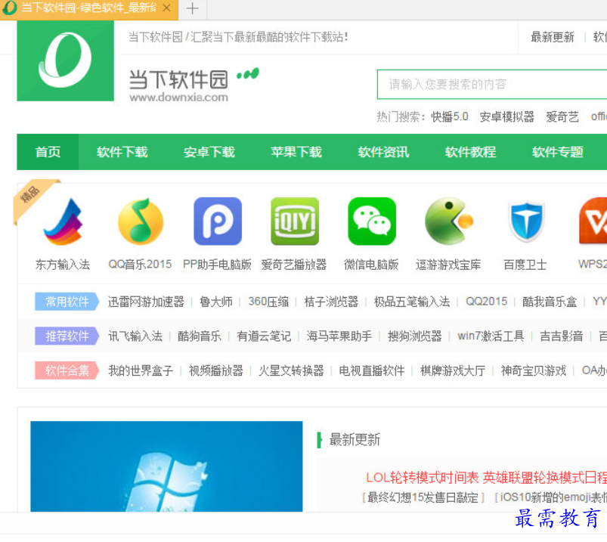Click the green 当下软件园 site logo
This screenshot has width=607, height=542.
[x=66, y=60]
